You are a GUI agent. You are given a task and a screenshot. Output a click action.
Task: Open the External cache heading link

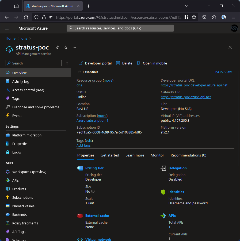pos(97,216)
